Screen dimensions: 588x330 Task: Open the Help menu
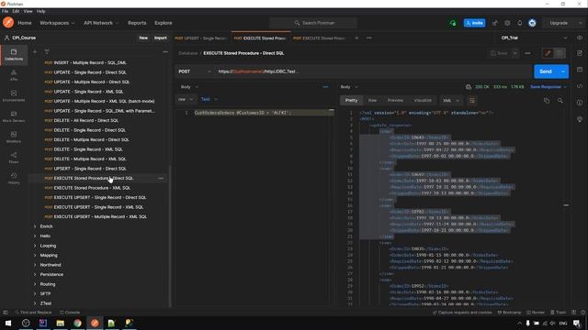(40, 12)
